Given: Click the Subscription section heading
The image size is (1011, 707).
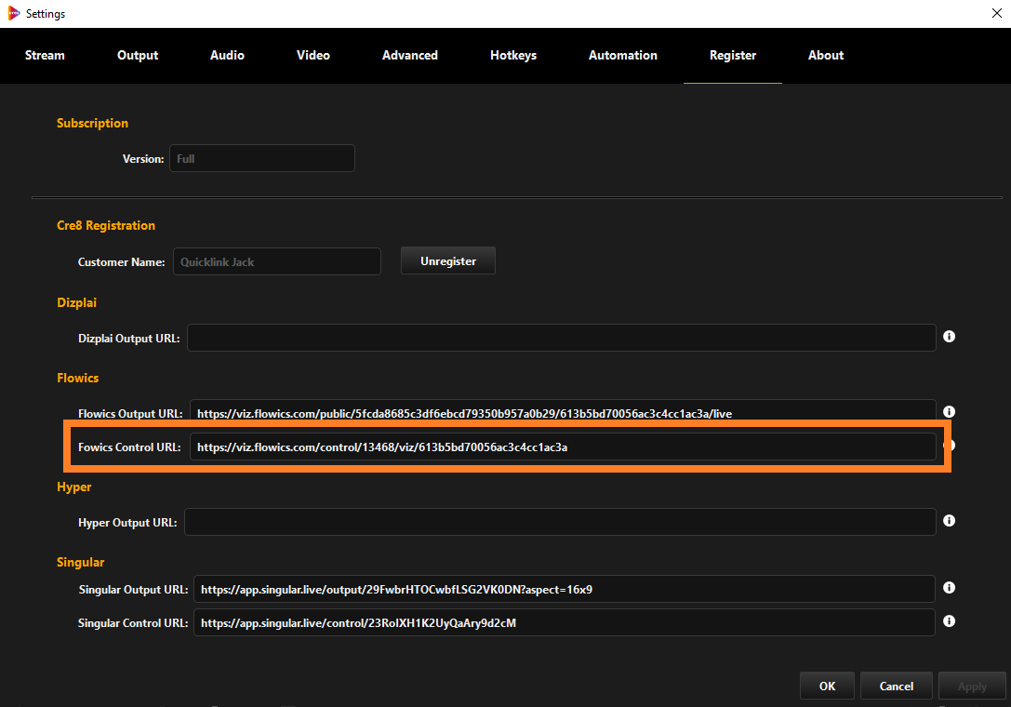Looking at the screenshot, I should coord(92,123).
